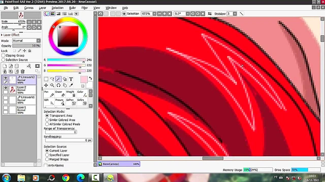325x182 pixels.
Task: Open the Filter menu
Action: pyautogui.click(x=85, y=8)
